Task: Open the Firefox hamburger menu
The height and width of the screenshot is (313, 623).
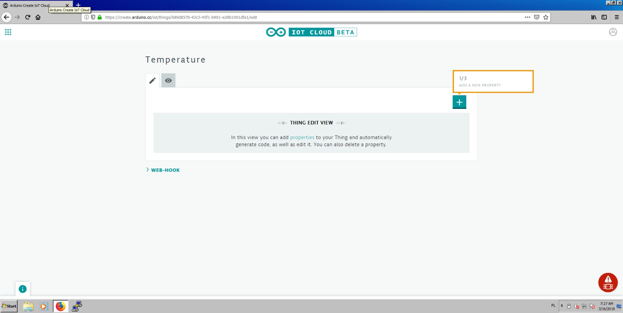Action: click(x=617, y=17)
